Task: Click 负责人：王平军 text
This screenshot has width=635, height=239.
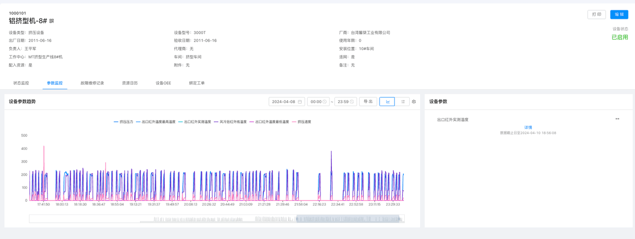Action: click(x=22, y=49)
